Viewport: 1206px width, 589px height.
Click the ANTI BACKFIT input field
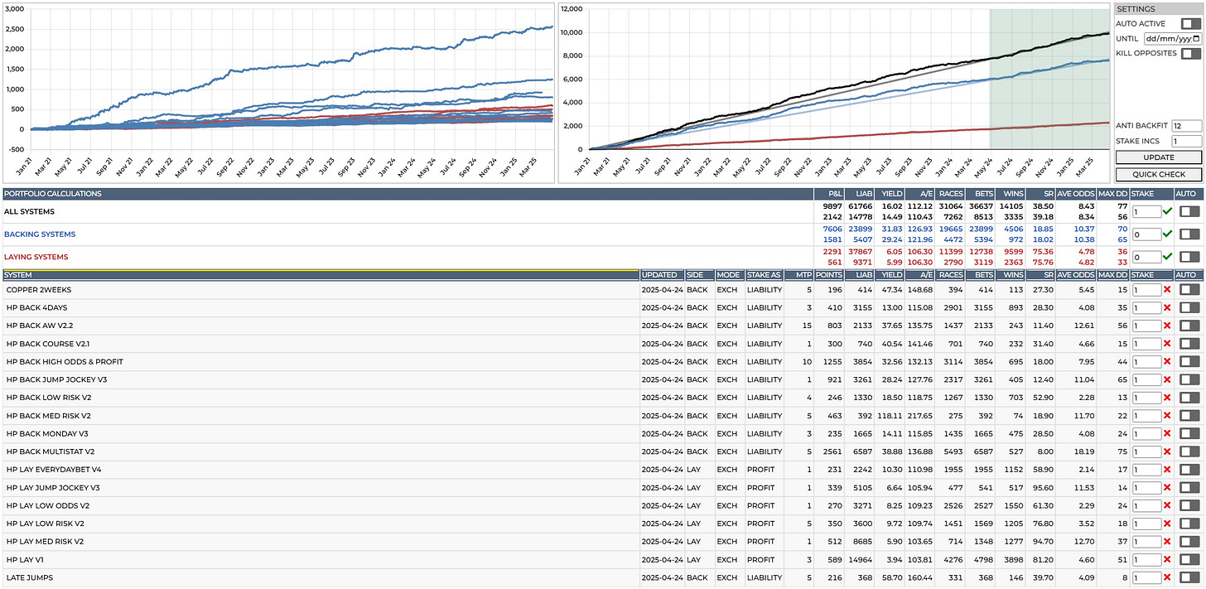click(1186, 126)
